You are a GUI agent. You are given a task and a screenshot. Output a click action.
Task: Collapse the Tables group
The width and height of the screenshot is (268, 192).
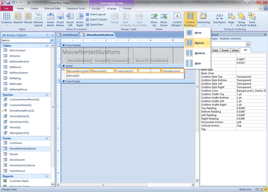pyautogui.click(x=47, y=46)
